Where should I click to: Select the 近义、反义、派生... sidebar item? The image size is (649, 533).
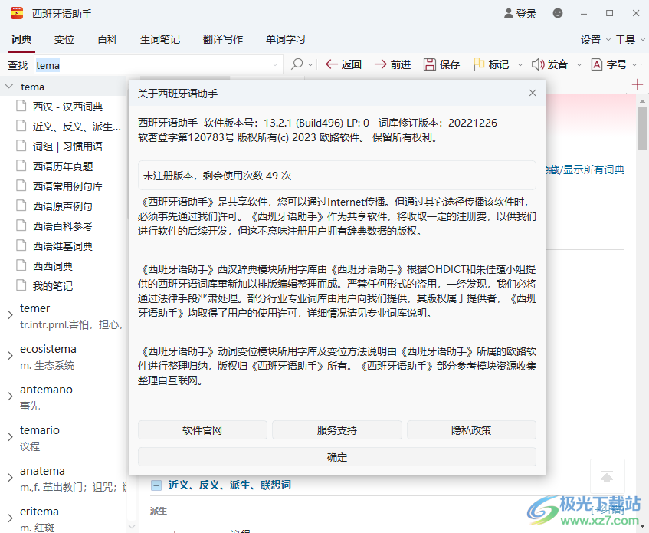[69, 127]
